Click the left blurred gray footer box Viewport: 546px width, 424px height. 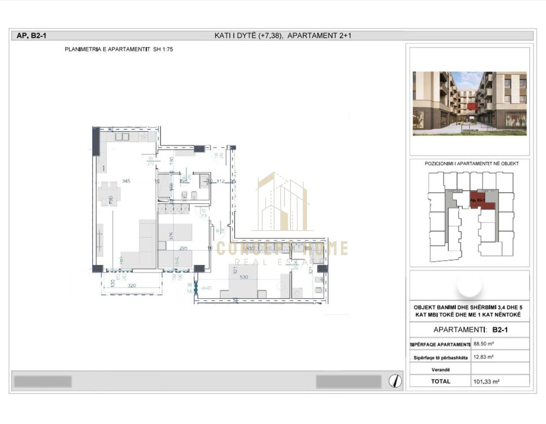(x=43, y=381)
